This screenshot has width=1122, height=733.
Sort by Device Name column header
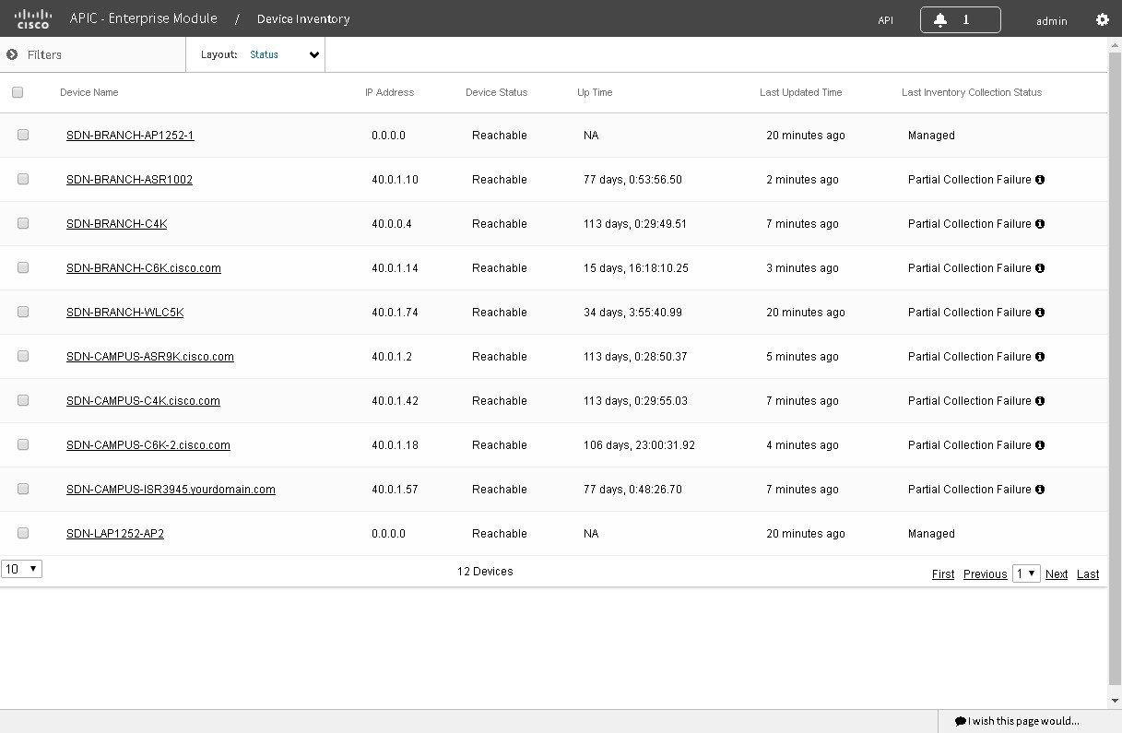89,92
